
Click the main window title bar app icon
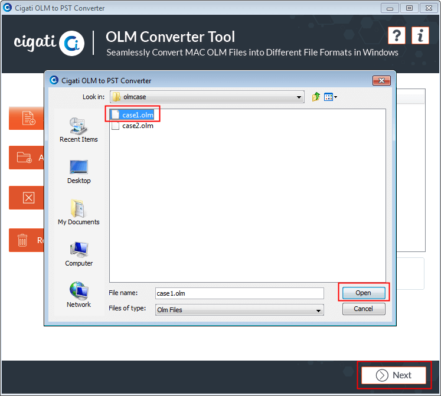tap(7, 8)
